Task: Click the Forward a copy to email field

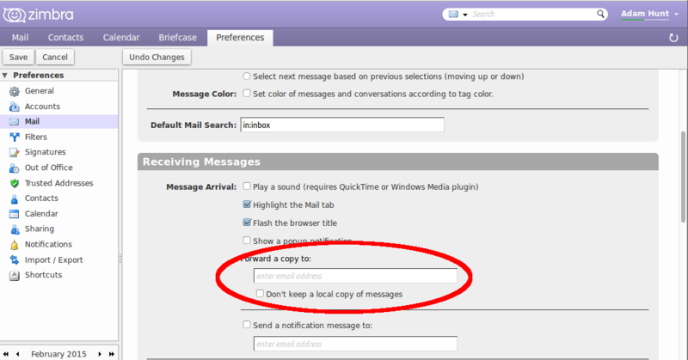Action: click(355, 276)
